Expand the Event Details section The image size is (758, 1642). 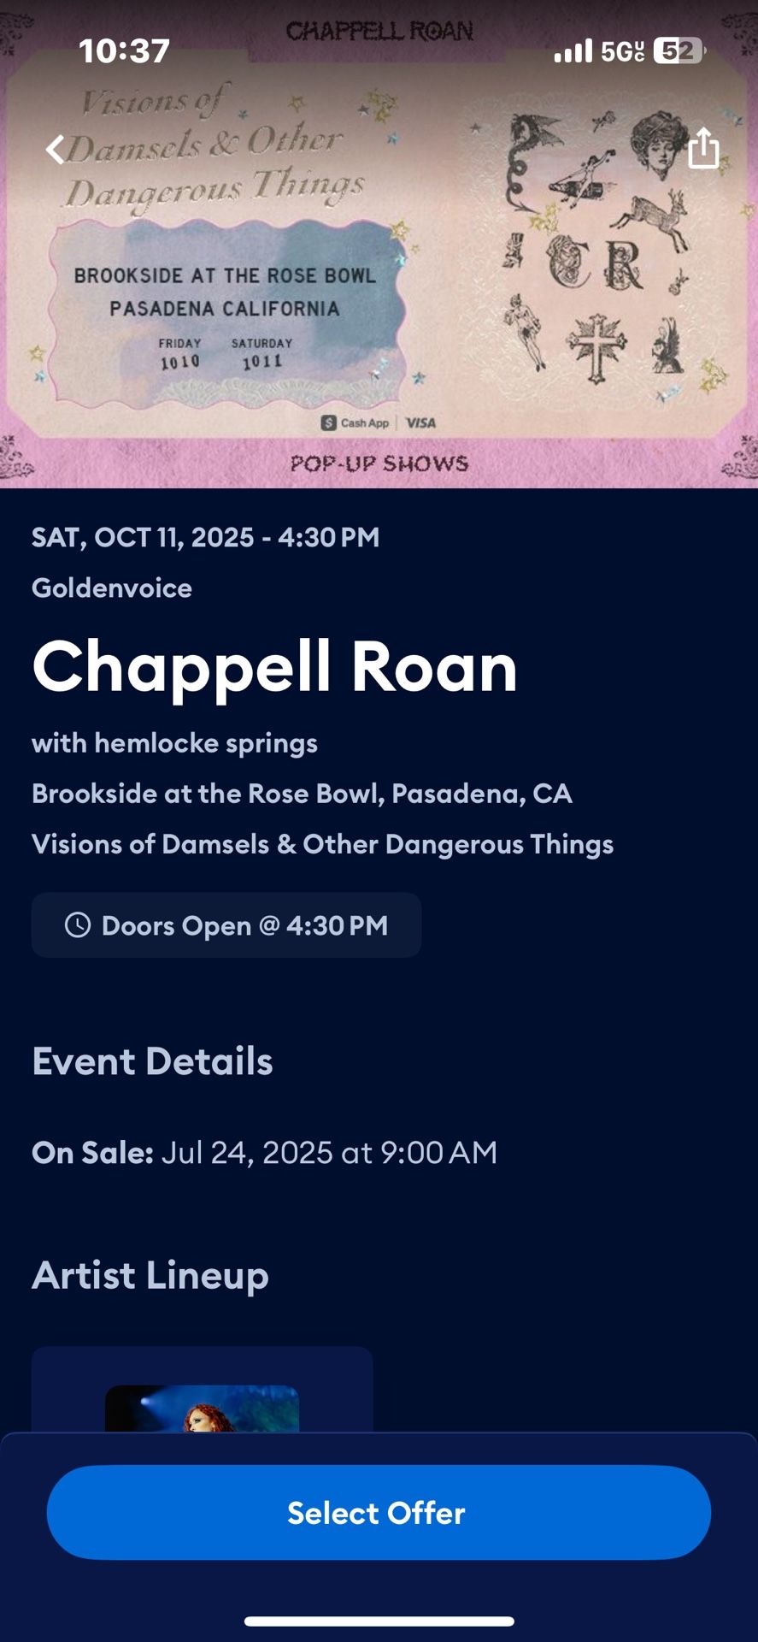[152, 1062]
